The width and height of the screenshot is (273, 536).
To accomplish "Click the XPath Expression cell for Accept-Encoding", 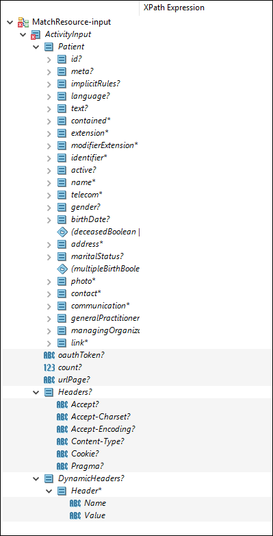I will [x=206, y=429].
